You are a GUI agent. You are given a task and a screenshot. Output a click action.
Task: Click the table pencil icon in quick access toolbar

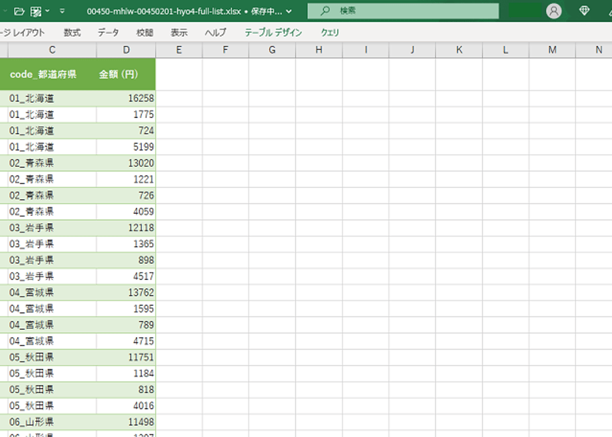pyautogui.click(x=36, y=11)
